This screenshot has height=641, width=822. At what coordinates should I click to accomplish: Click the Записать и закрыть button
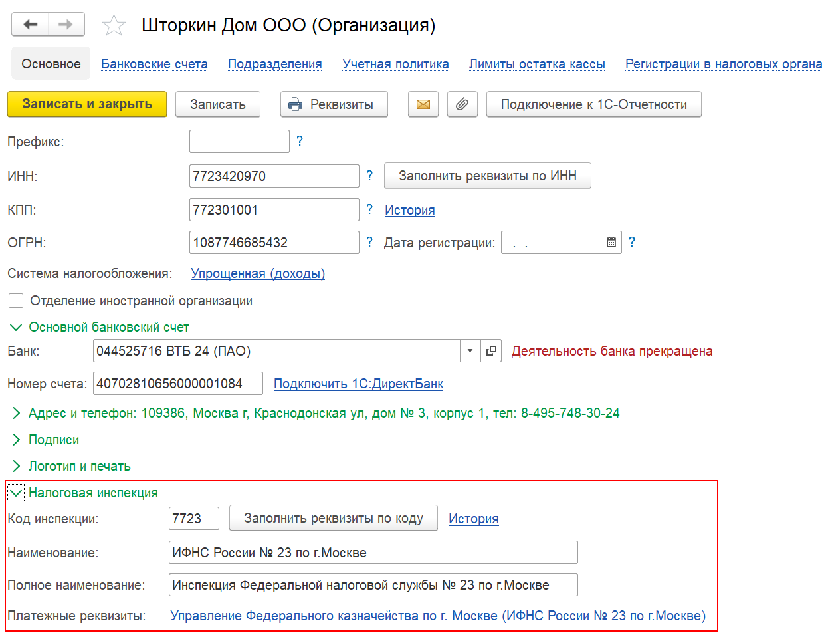(87, 104)
